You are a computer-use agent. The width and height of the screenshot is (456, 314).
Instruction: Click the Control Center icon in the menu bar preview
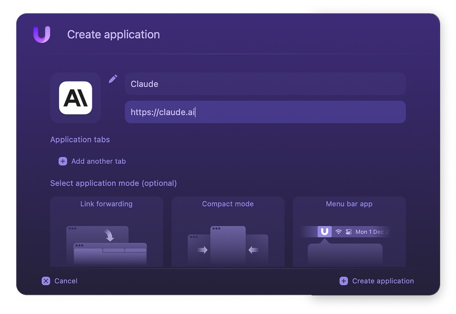click(348, 232)
